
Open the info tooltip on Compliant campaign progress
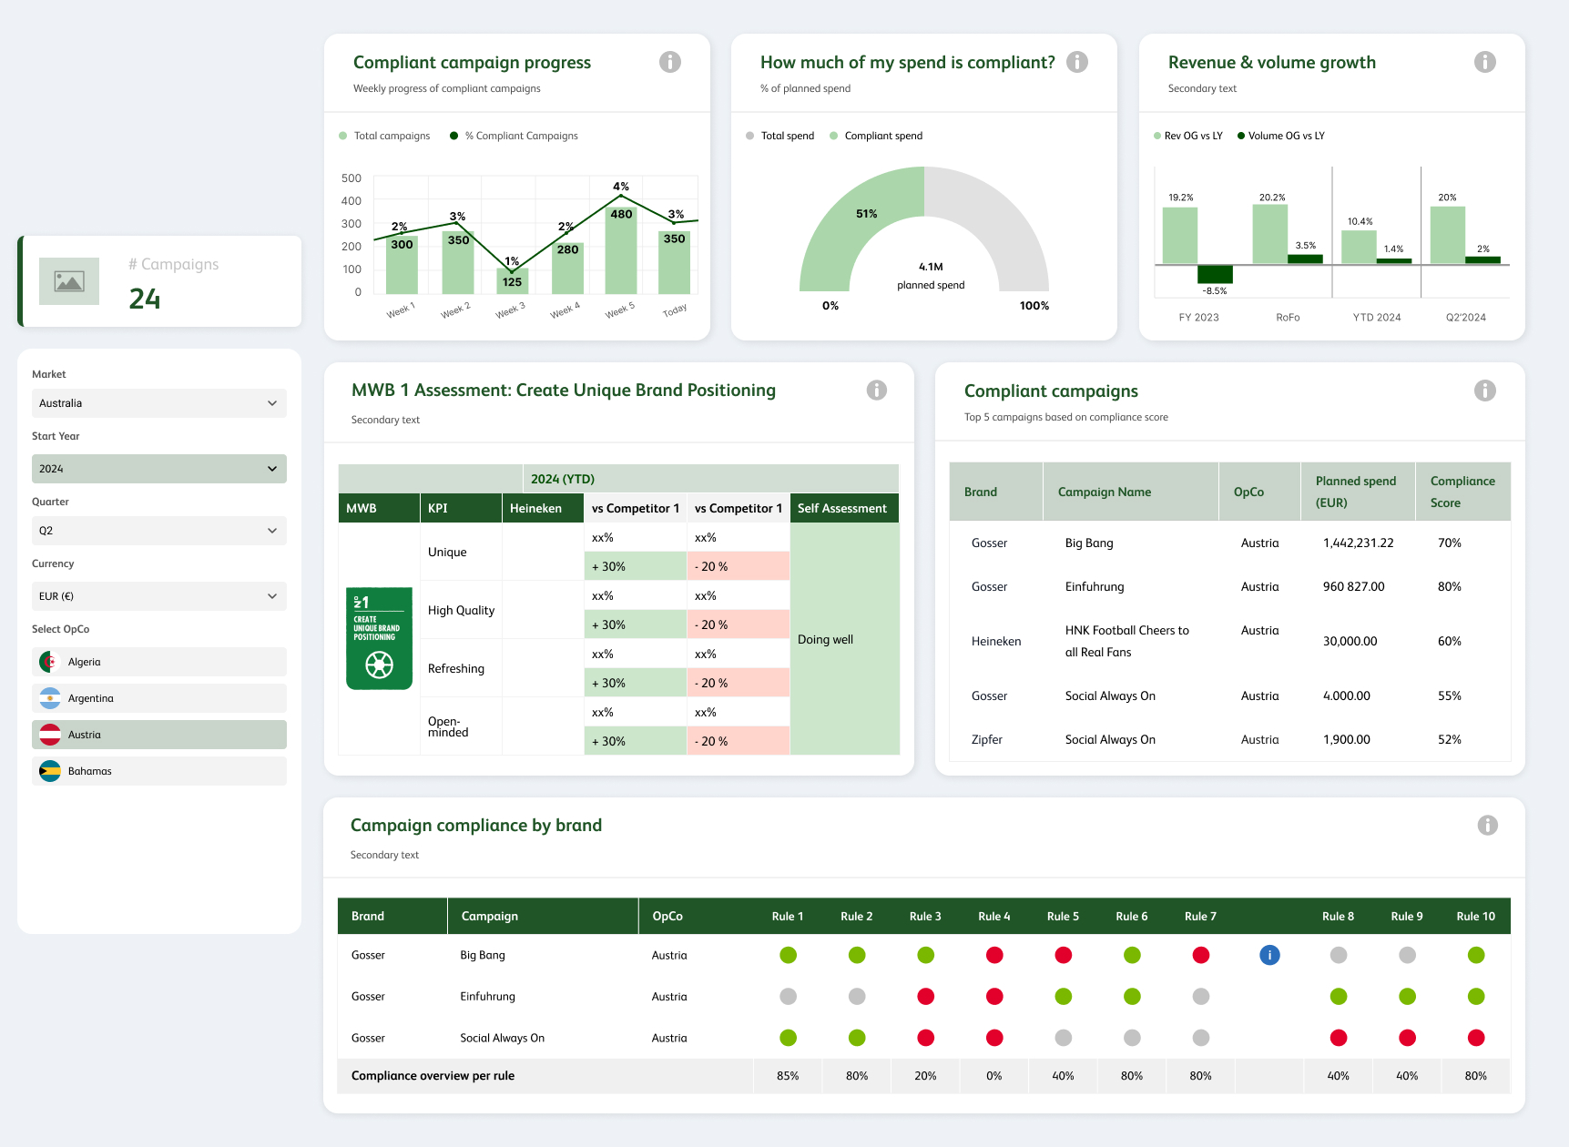pyautogui.click(x=671, y=61)
